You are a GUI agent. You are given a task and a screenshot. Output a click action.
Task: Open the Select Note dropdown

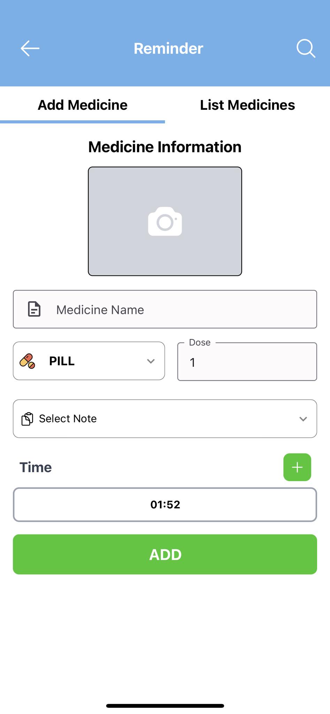click(165, 419)
